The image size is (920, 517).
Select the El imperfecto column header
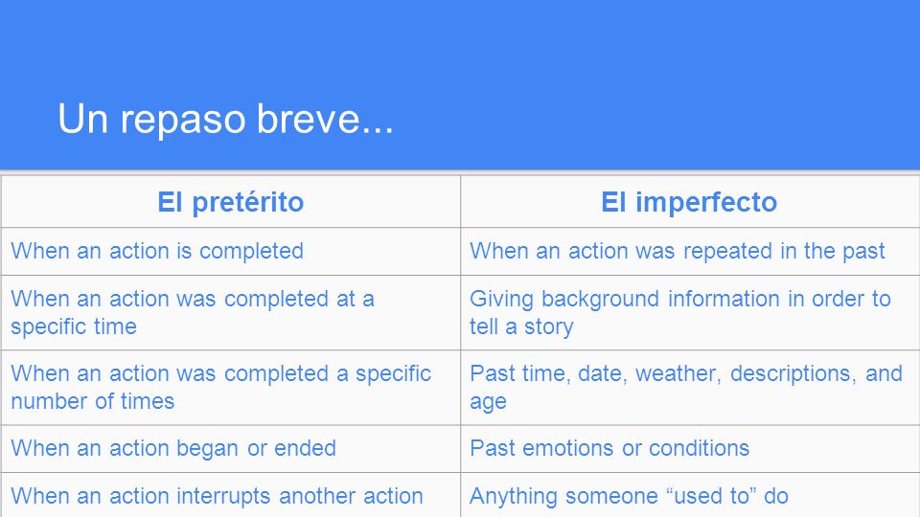tap(689, 202)
